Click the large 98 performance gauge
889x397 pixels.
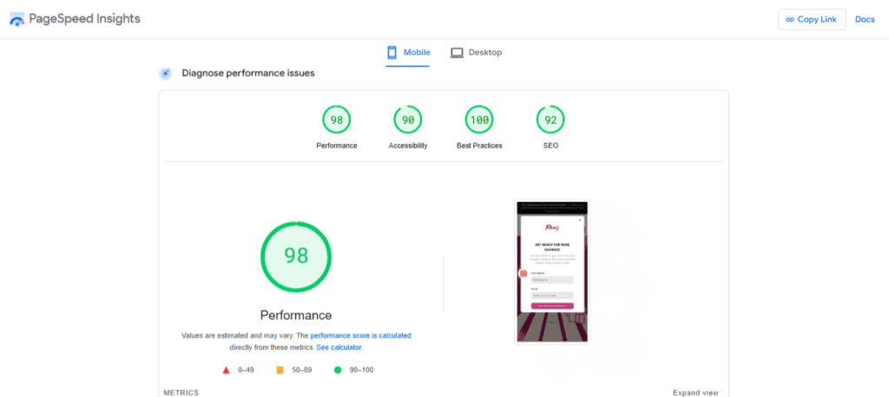click(x=296, y=256)
